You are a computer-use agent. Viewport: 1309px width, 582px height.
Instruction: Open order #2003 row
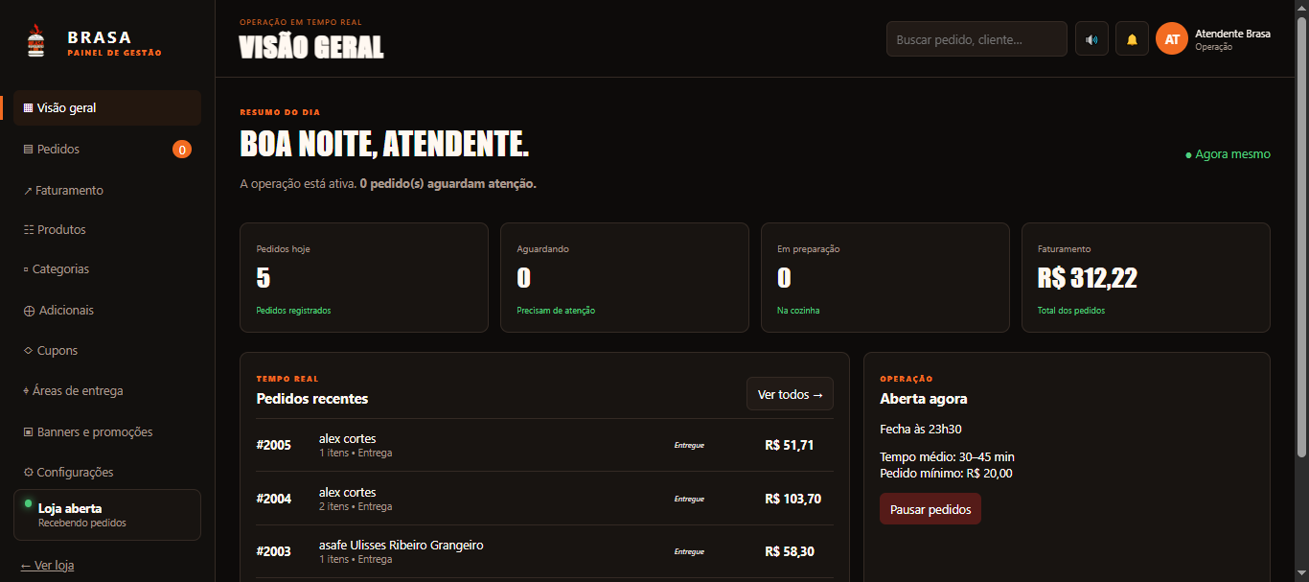544,551
